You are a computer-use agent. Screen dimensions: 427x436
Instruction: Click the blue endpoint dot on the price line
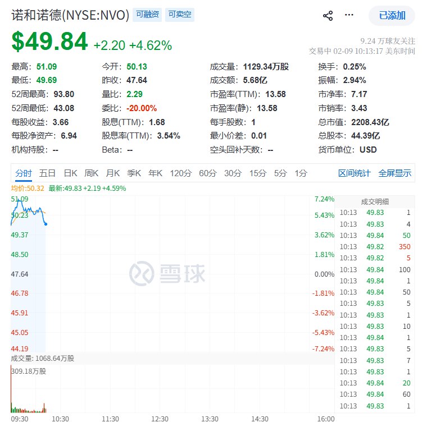click(x=46, y=224)
